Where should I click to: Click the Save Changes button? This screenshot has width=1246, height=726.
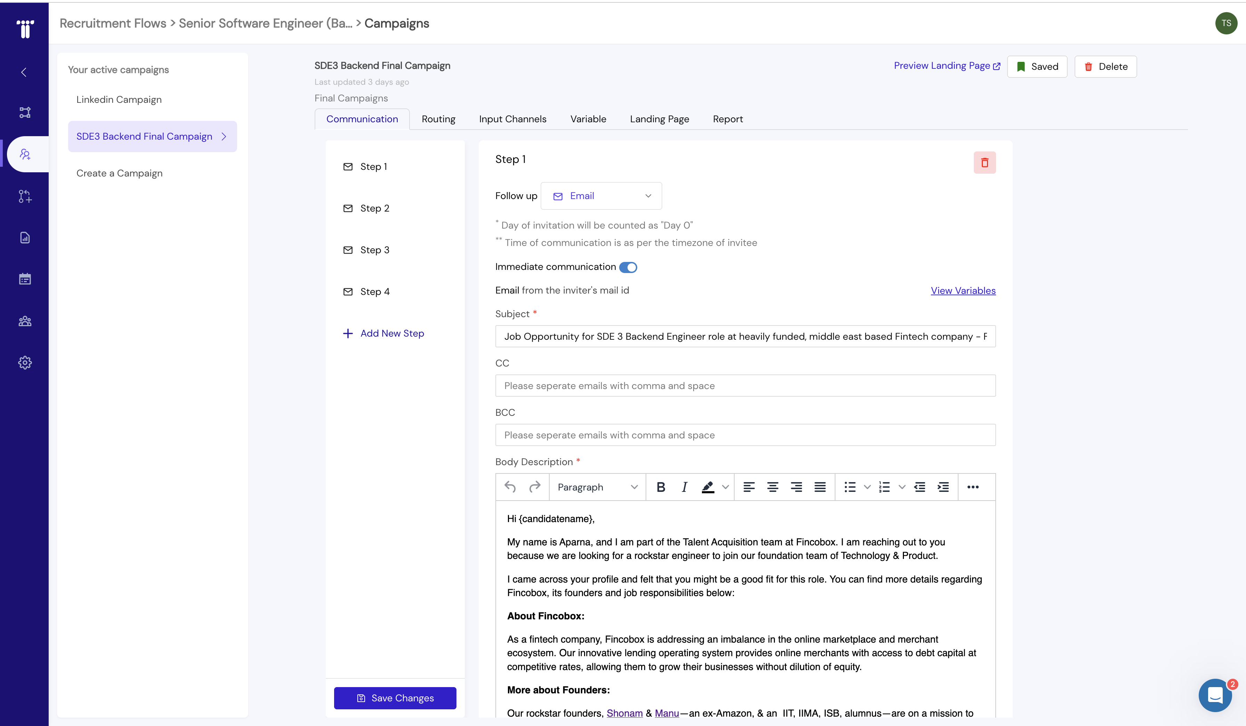click(x=395, y=698)
